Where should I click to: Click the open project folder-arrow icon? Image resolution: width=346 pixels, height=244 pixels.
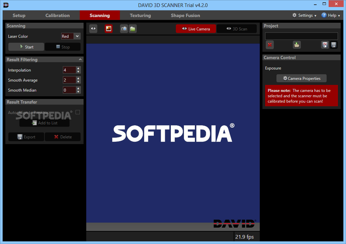pos(297,45)
